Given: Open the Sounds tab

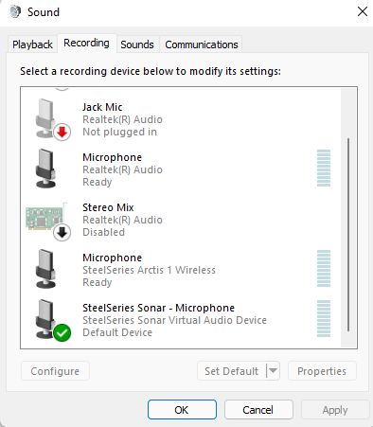Looking at the screenshot, I should coord(137,44).
